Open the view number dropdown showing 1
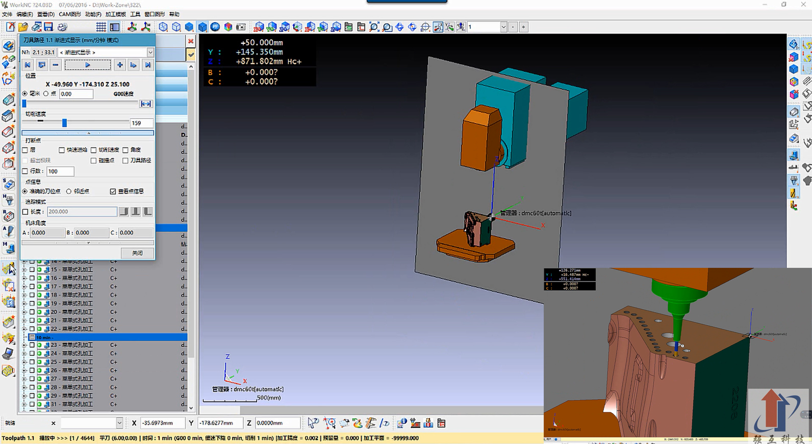 (503, 27)
